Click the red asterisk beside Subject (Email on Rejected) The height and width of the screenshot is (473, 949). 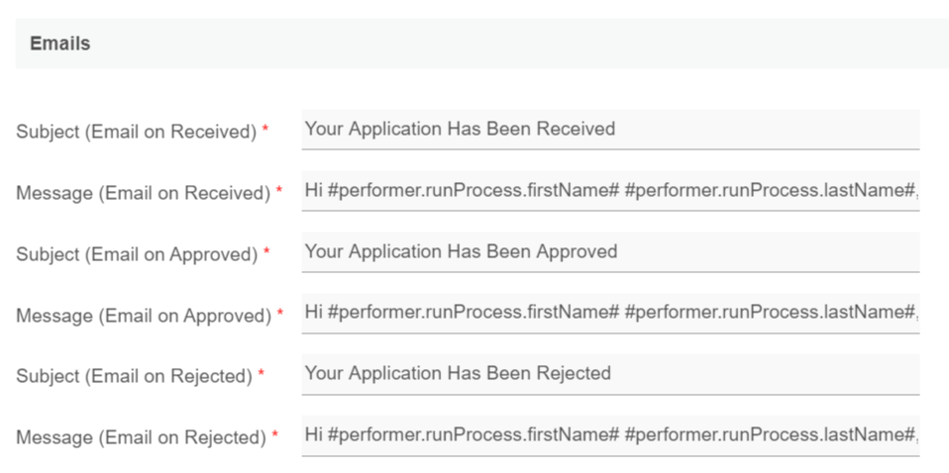[x=261, y=374]
